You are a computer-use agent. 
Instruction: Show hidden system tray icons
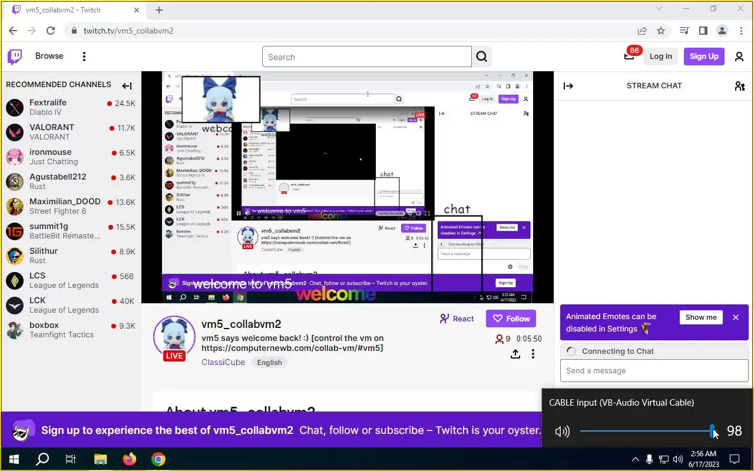[x=636, y=459]
